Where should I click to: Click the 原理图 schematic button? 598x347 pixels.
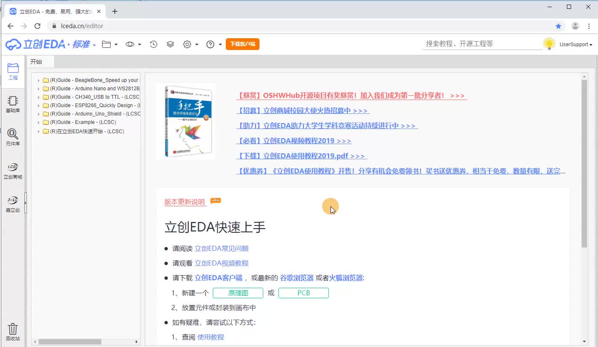238,293
